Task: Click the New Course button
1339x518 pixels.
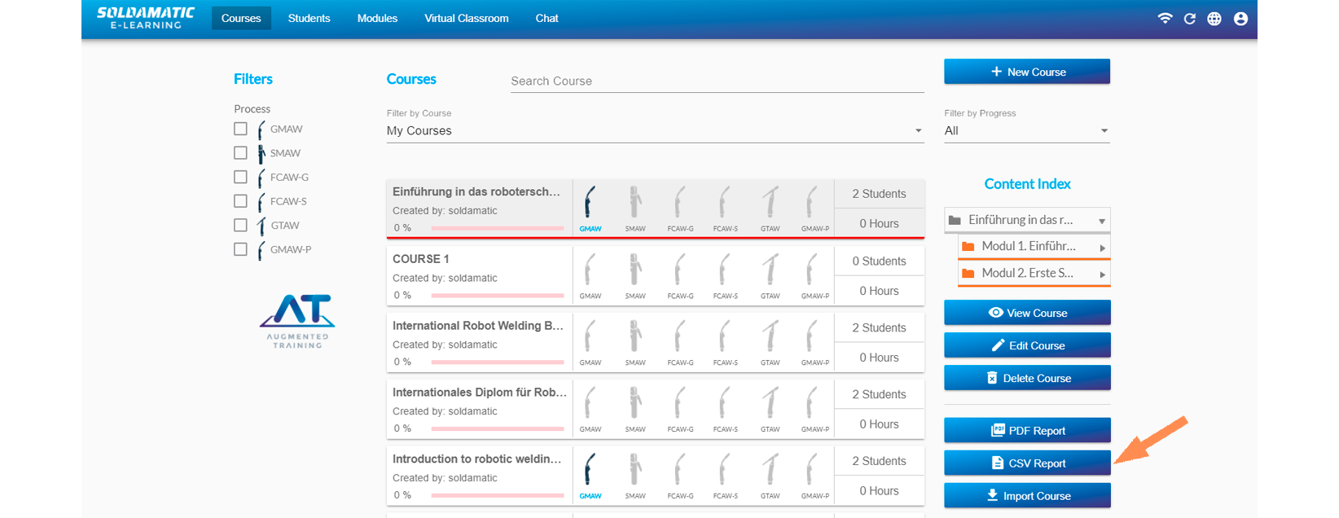Action: (1027, 72)
